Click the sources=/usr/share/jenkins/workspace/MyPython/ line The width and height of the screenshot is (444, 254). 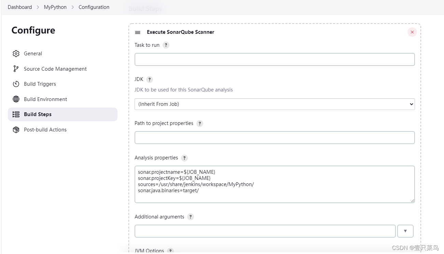click(196, 184)
